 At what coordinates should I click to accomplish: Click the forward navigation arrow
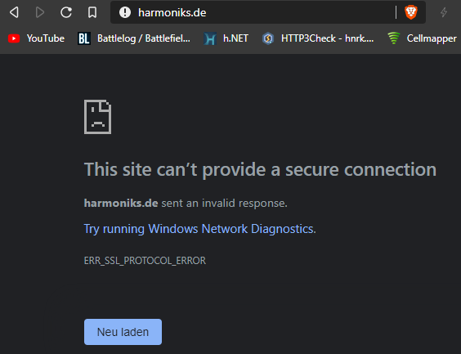(40, 12)
